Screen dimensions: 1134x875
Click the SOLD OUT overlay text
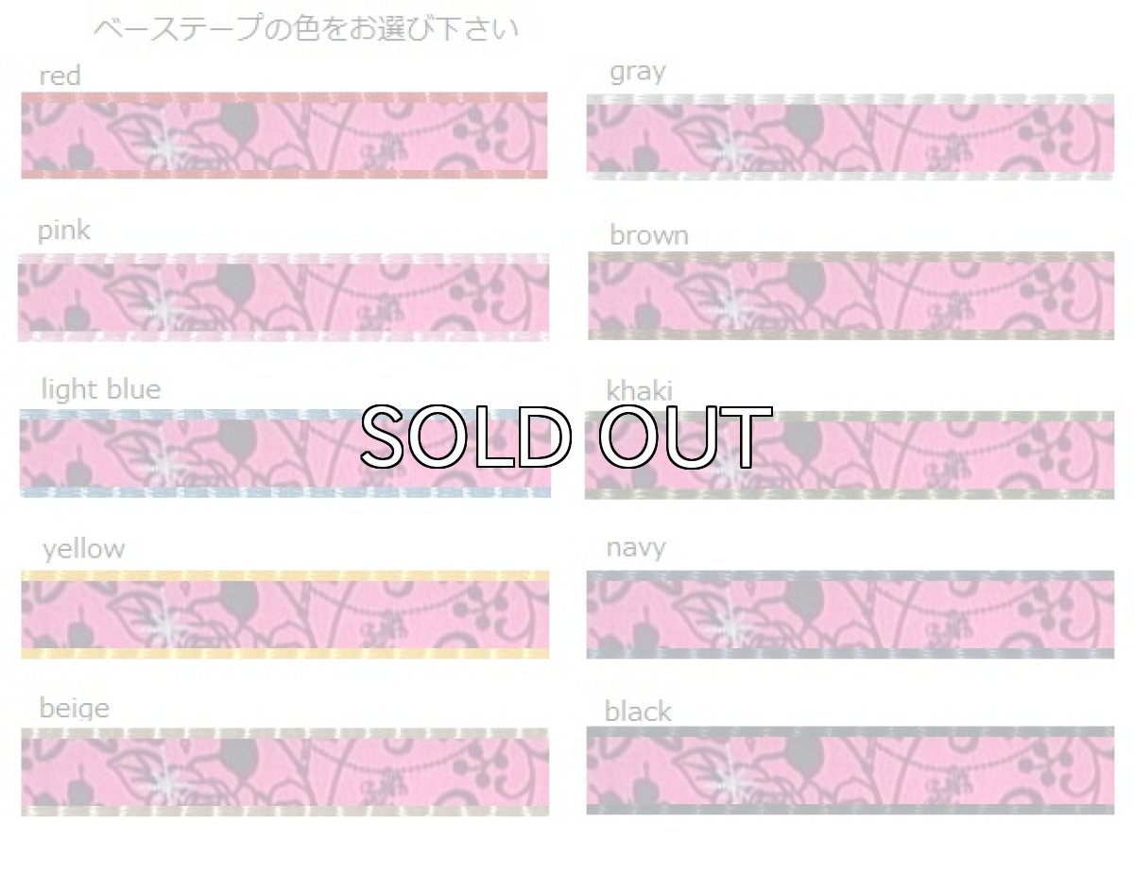(x=567, y=437)
